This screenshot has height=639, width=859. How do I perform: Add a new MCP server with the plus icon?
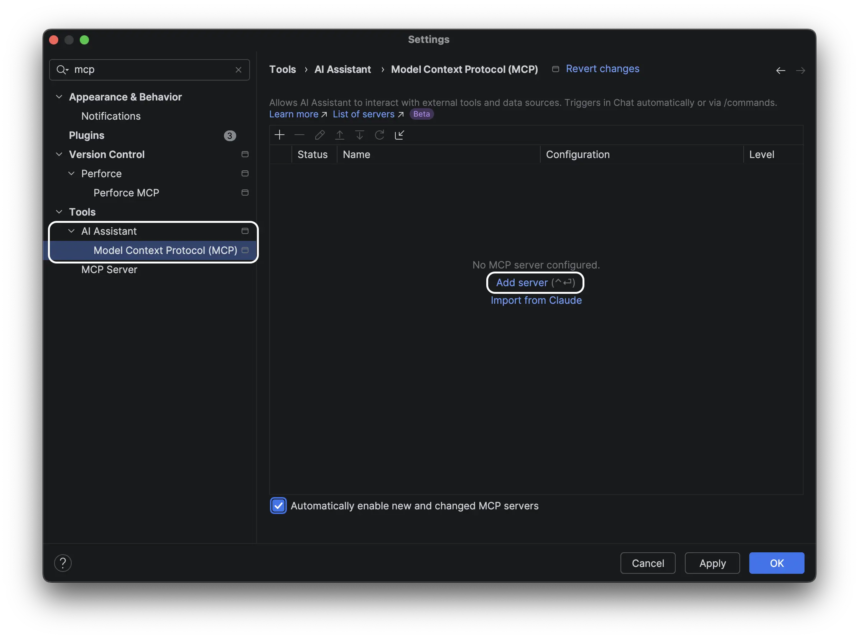280,135
